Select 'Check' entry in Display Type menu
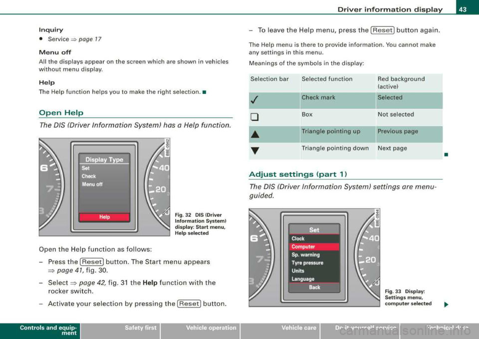The image size is (479, 339). click(x=89, y=176)
